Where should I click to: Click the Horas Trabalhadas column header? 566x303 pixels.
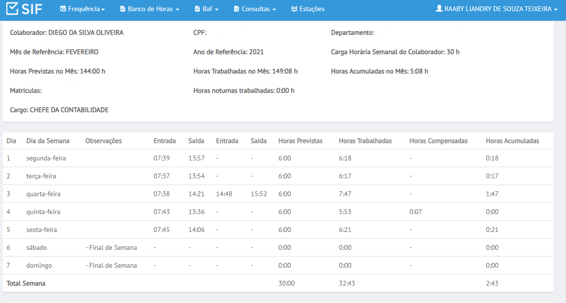pos(365,141)
